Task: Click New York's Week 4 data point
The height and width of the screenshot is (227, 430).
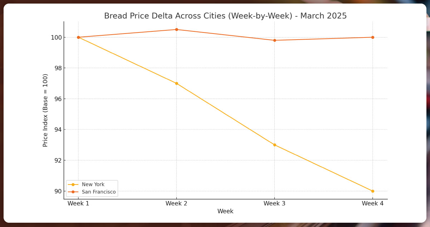Action: [372, 191]
